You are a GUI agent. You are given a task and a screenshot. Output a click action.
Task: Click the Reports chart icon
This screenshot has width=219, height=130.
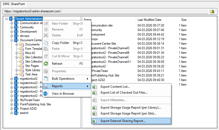point(46,86)
